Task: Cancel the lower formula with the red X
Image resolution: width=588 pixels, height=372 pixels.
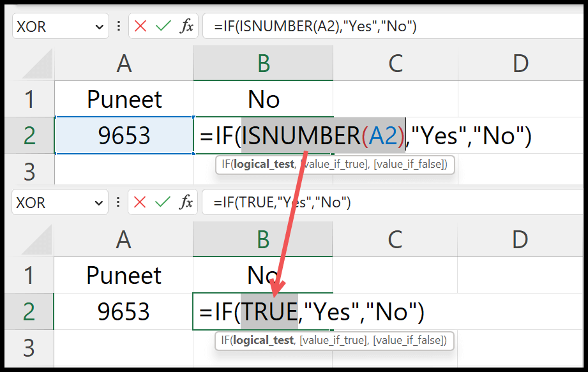Action: coord(139,203)
